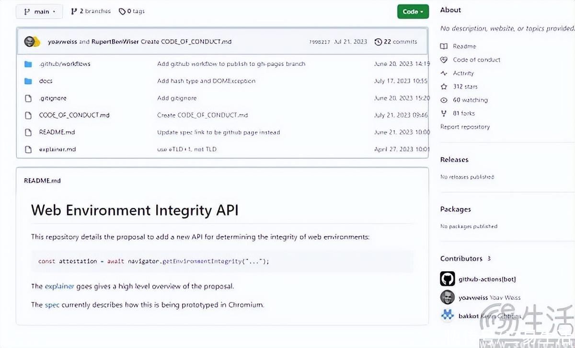
Task: Open the Activity link in About
Action: (x=463, y=73)
